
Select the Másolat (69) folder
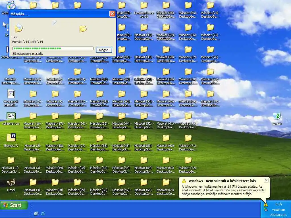[x=188, y=98]
